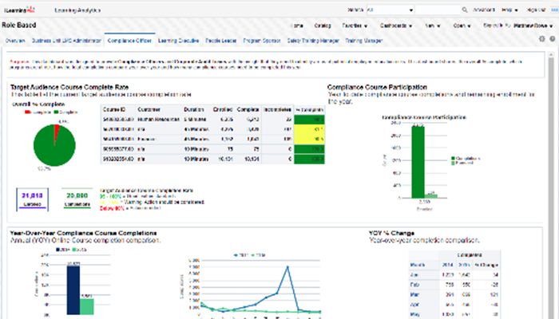Click the Catalog link
559x319 pixels.
[x=323, y=25]
